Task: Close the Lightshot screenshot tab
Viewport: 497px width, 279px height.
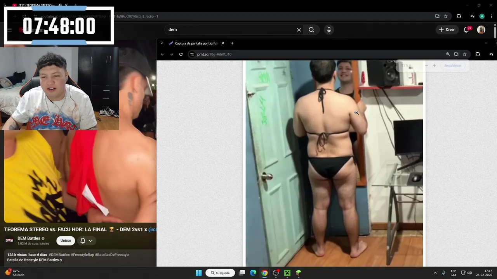Action: [223, 43]
